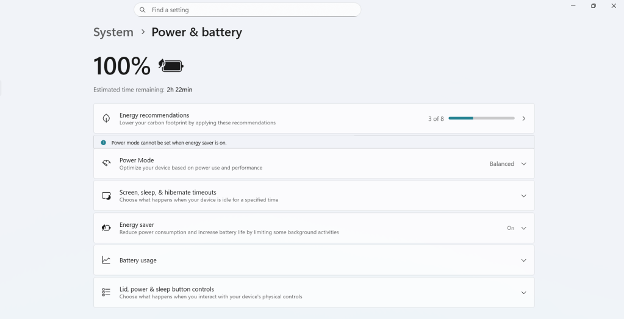Click the Lid, power & sleep controls icon
Viewport: 624px width, 319px height.
tap(106, 292)
